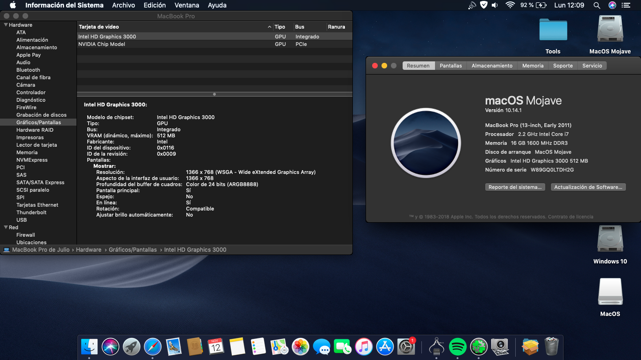The height and width of the screenshot is (360, 641).
Task: Open Launchpad rocket icon in Dock
Action: (132, 347)
